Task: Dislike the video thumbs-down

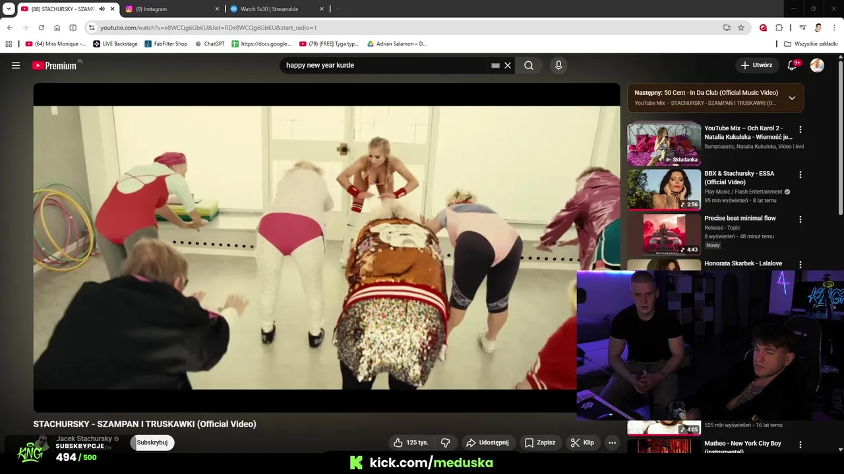Action: pyautogui.click(x=445, y=442)
